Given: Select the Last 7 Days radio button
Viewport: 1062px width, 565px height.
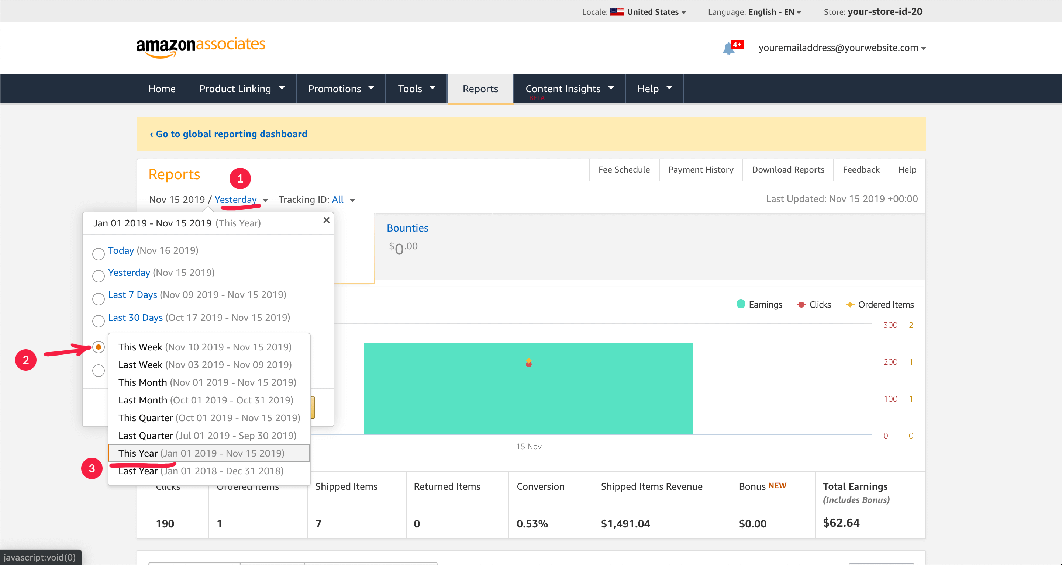Looking at the screenshot, I should [98, 299].
